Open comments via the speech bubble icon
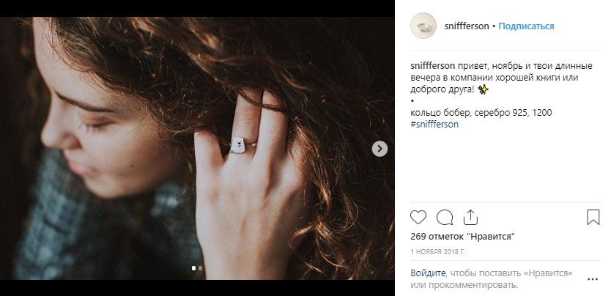Screen dimensions: 611x296 point(444,217)
